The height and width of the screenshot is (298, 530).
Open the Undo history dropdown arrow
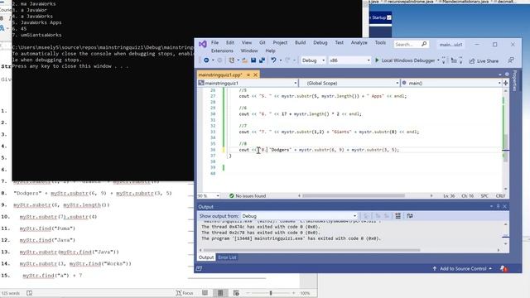tap(281, 60)
